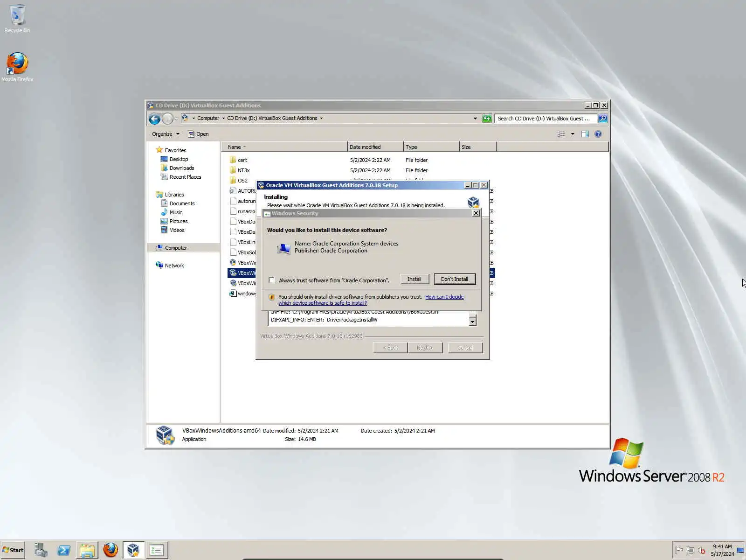Open Windows PowerShell from the taskbar
746x560 pixels.
tap(64, 550)
